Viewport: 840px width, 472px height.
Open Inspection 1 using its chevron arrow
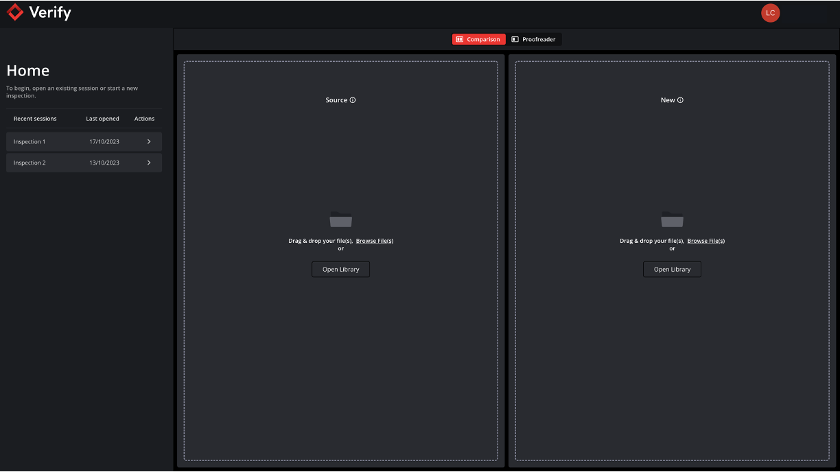click(149, 142)
